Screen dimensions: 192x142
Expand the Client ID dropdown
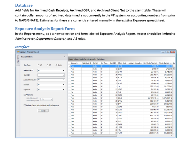(x=64, y=75)
